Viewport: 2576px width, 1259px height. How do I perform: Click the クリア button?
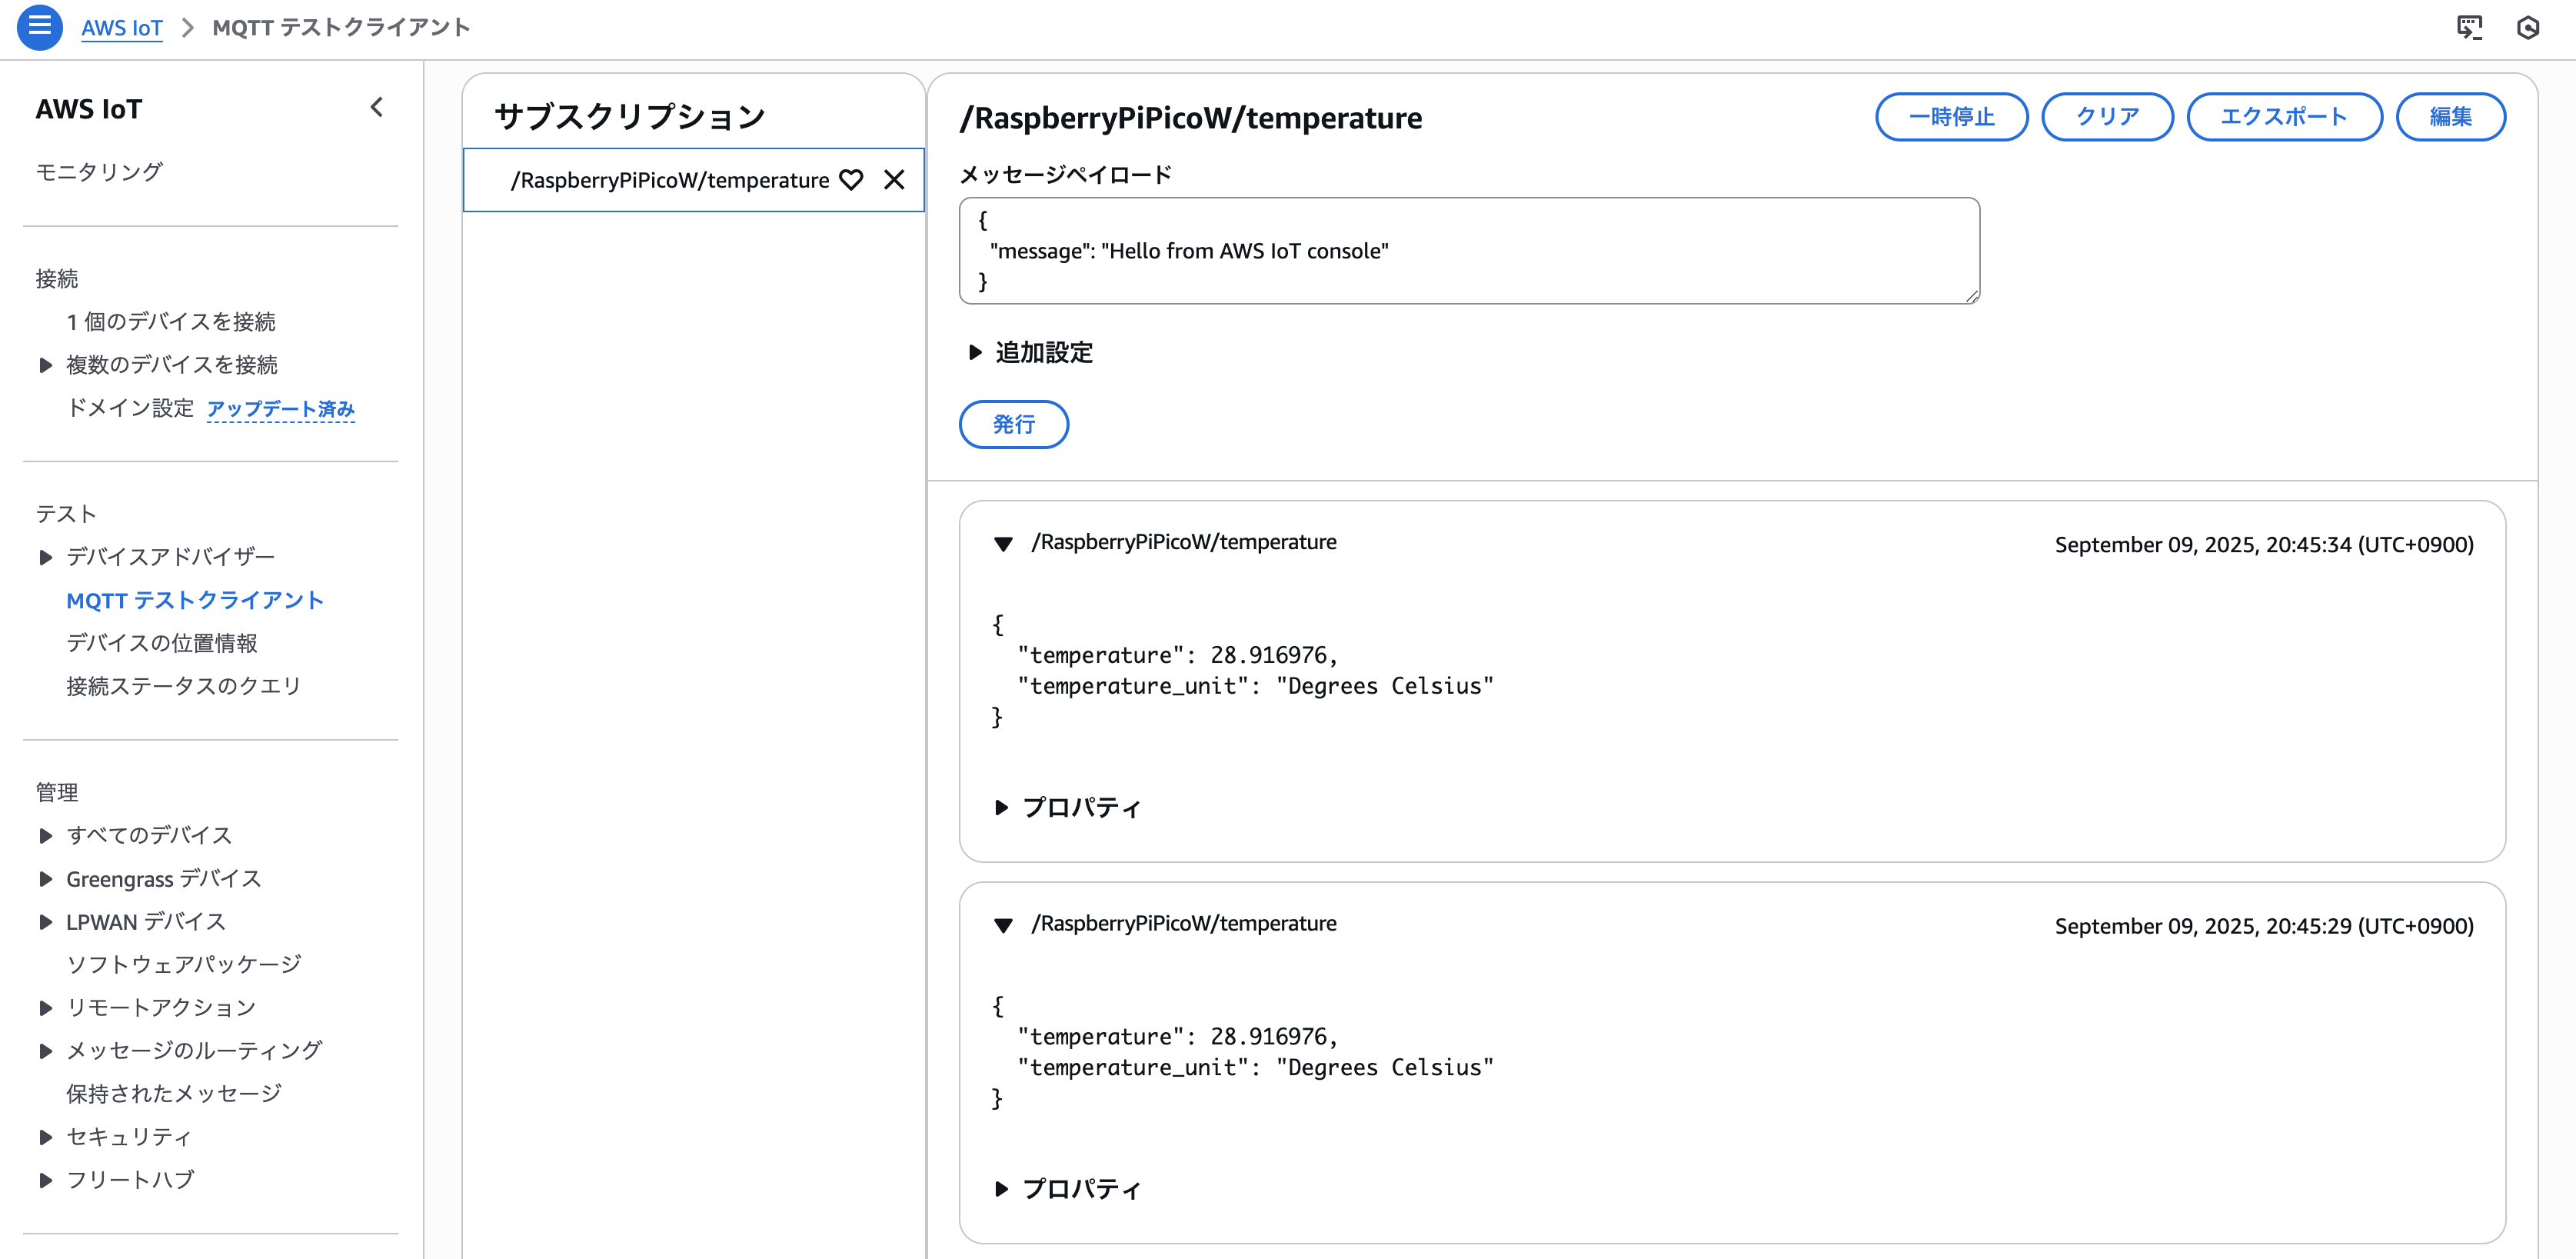[x=2106, y=117]
